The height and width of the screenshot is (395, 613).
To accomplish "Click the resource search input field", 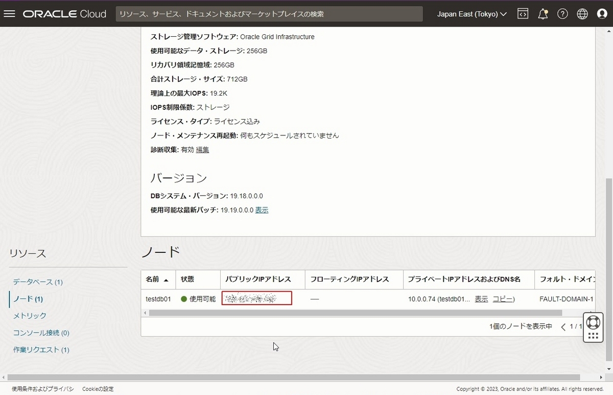I will click(x=270, y=14).
